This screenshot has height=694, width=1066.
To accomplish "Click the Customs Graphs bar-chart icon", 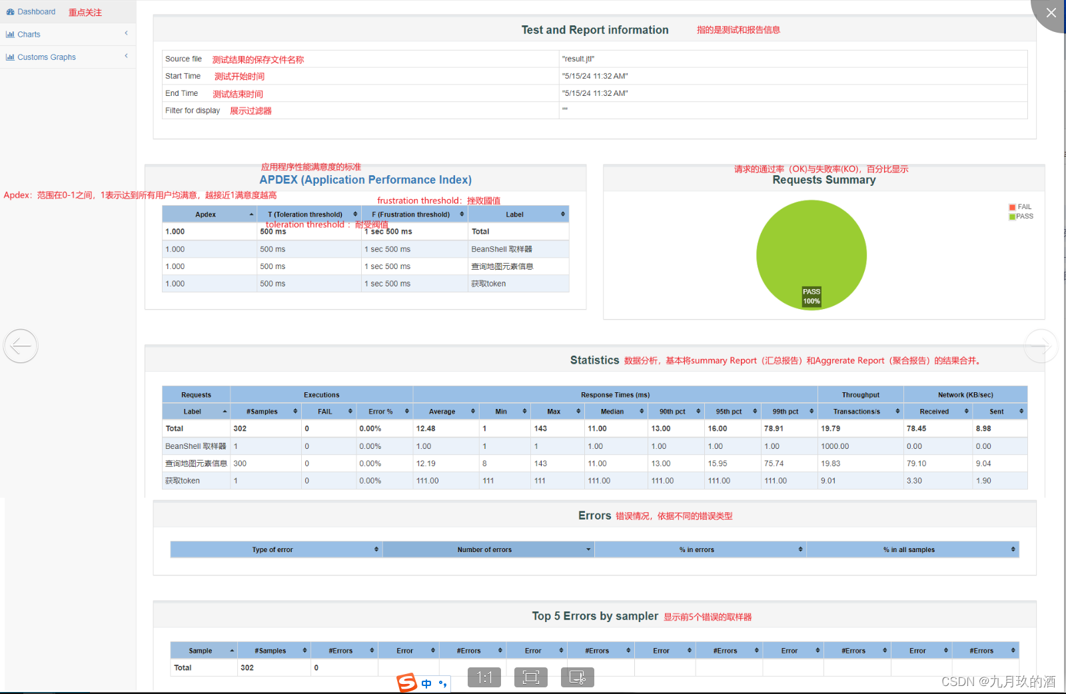I will tap(10, 57).
